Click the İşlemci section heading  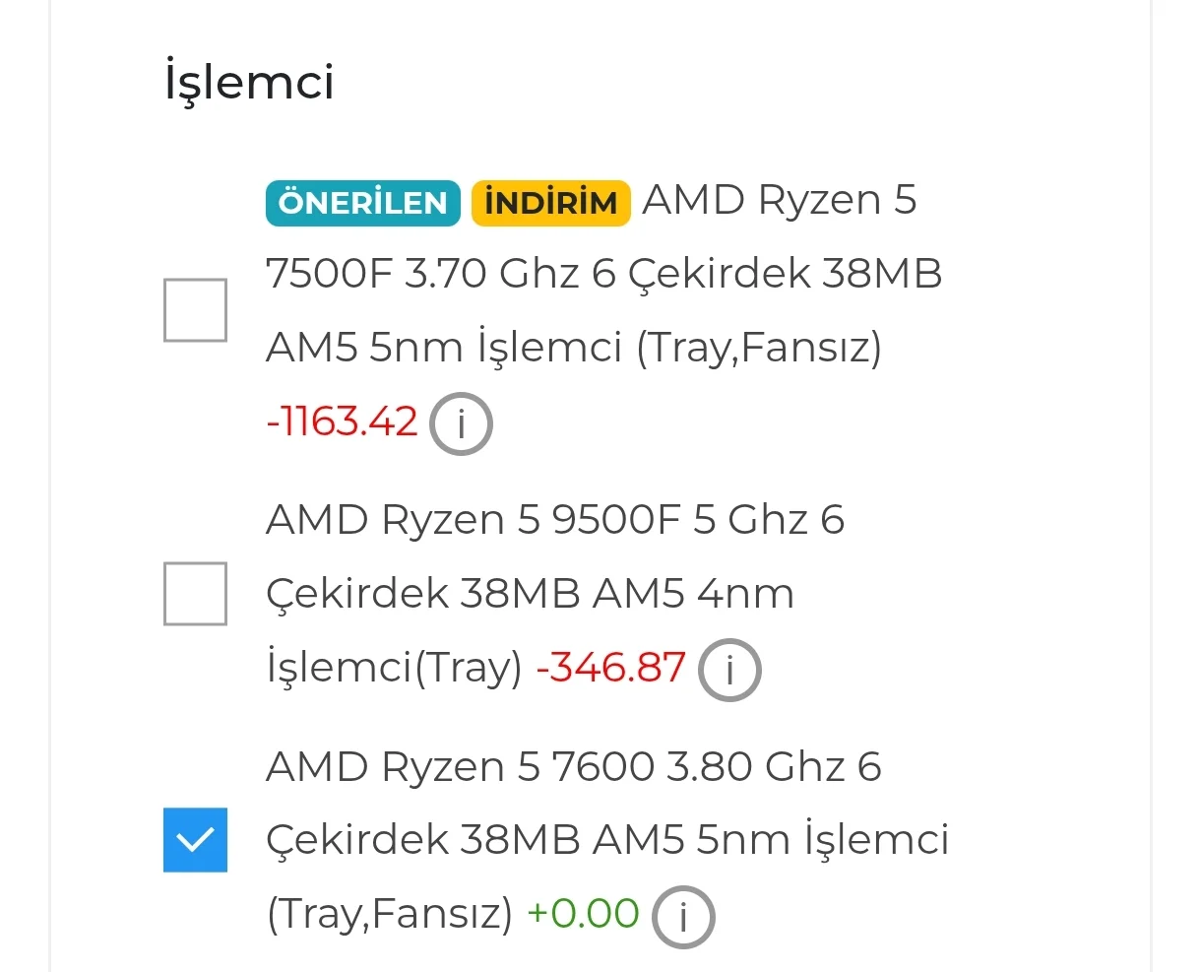249,81
